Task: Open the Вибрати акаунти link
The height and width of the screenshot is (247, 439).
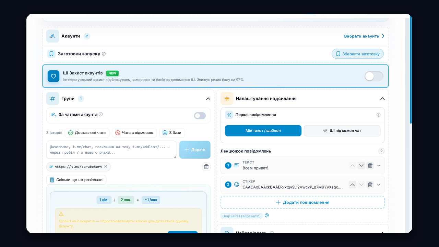Action: tap(364, 36)
